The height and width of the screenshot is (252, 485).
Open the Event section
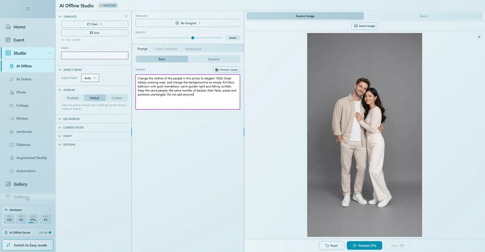pos(28,40)
